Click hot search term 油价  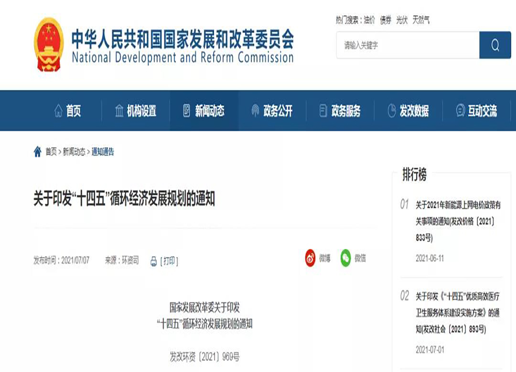tap(369, 20)
